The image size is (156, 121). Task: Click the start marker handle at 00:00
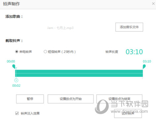(x=14, y=67)
